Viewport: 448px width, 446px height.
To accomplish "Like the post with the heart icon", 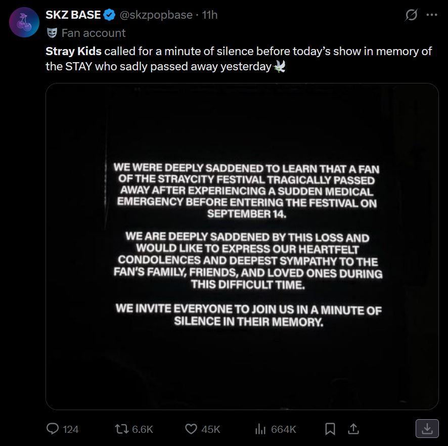I will pos(191,429).
